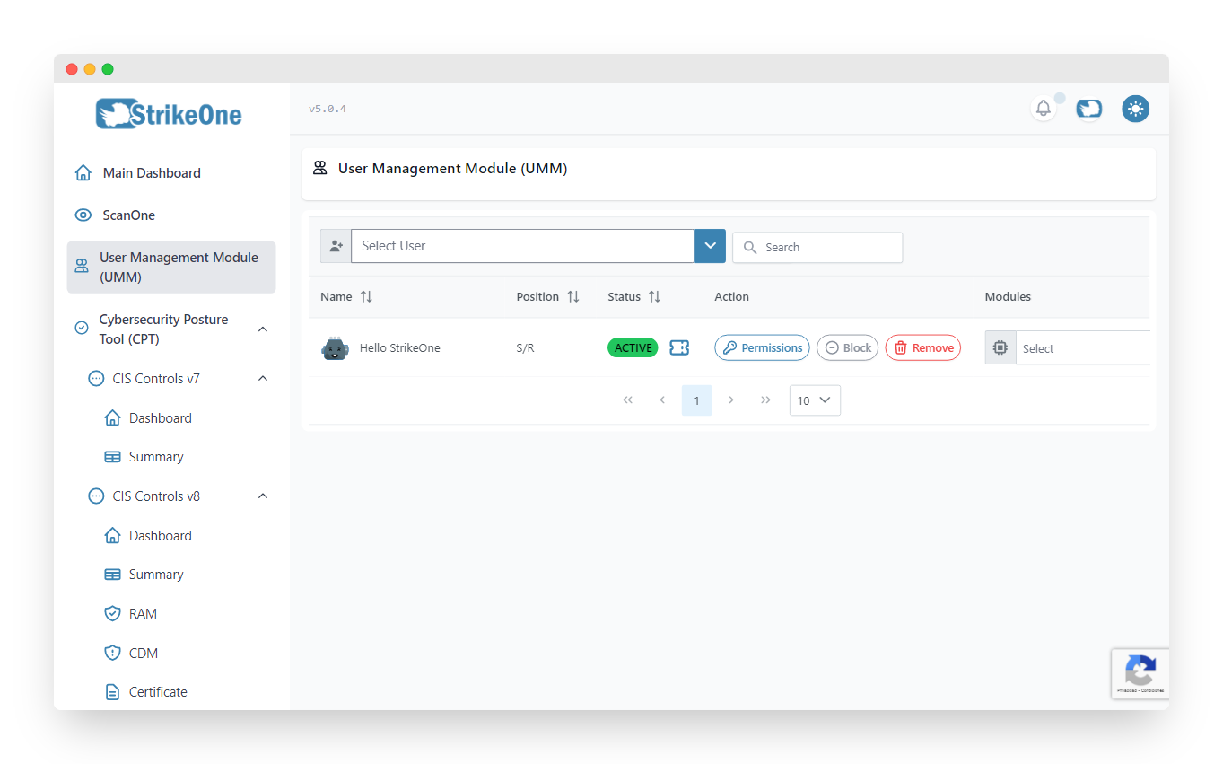Remove the Hello StrikeOne user
The height and width of the screenshot is (764, 1223).
(922, 347)
